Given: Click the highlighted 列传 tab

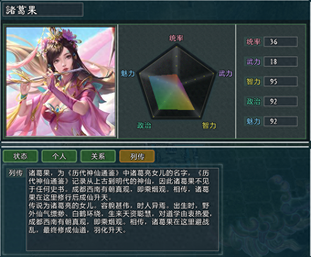Looking at the screenshot, I should [137, 156].
